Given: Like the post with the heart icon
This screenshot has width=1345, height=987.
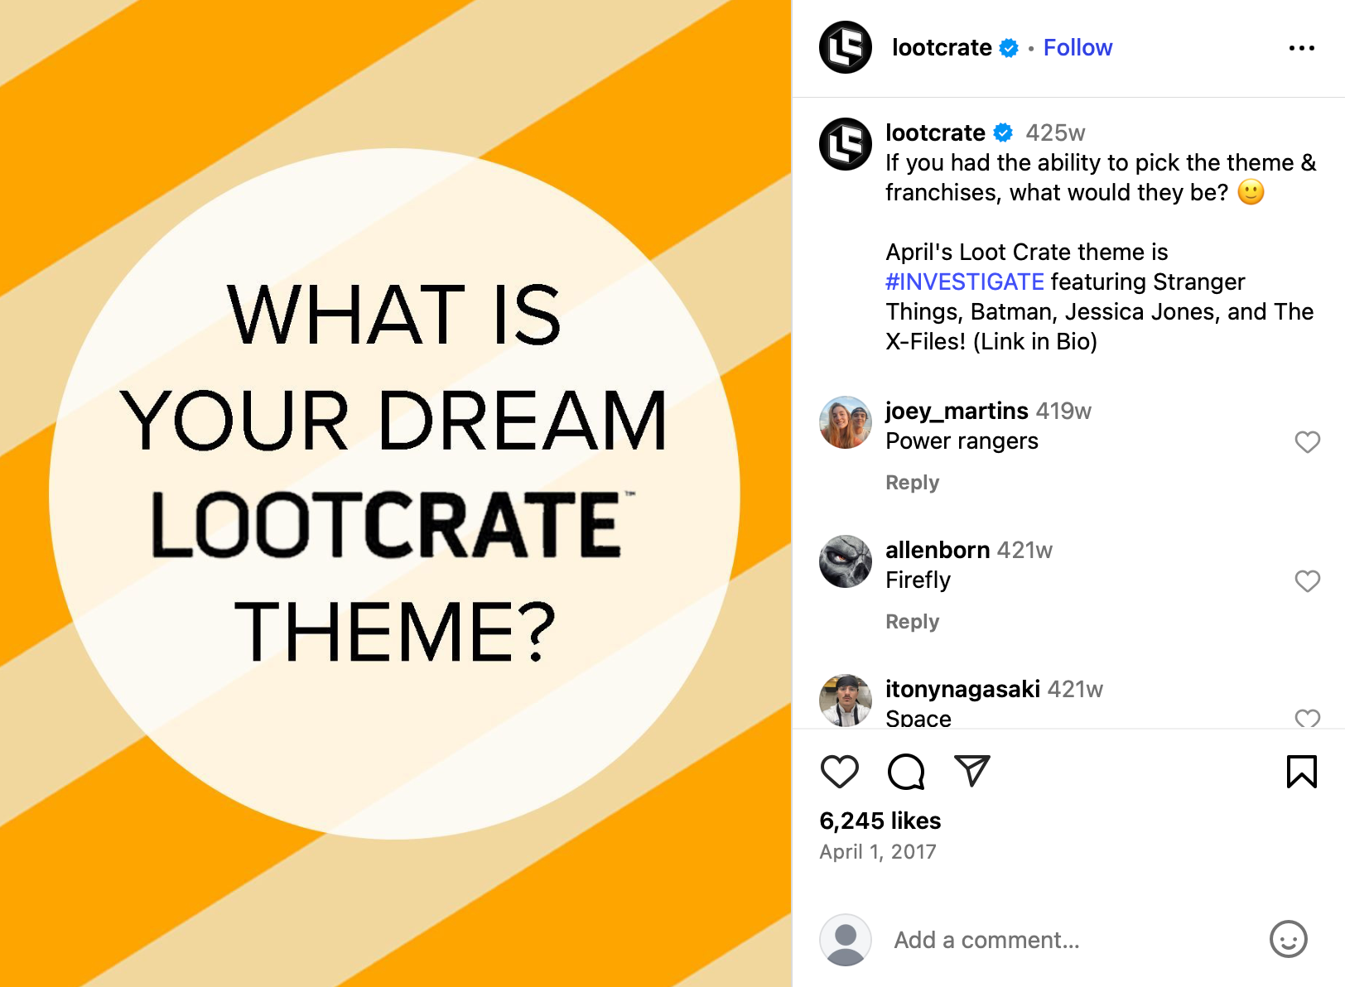Looking at the screenshot, I should (840, 771).
